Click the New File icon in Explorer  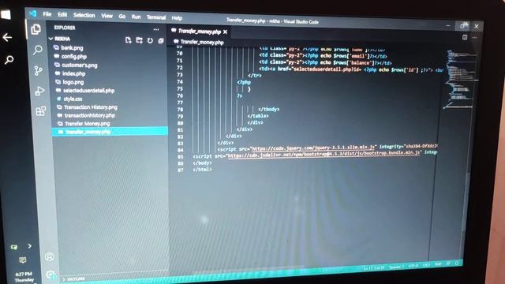click(128, 40)
